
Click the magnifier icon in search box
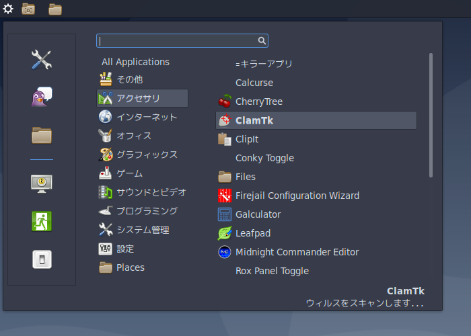coord(262,40)
